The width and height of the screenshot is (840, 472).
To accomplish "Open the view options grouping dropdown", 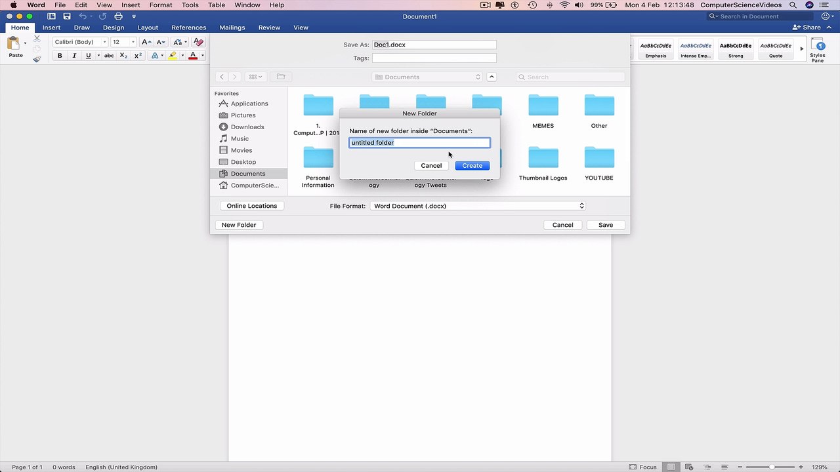I will coord(255,77).
